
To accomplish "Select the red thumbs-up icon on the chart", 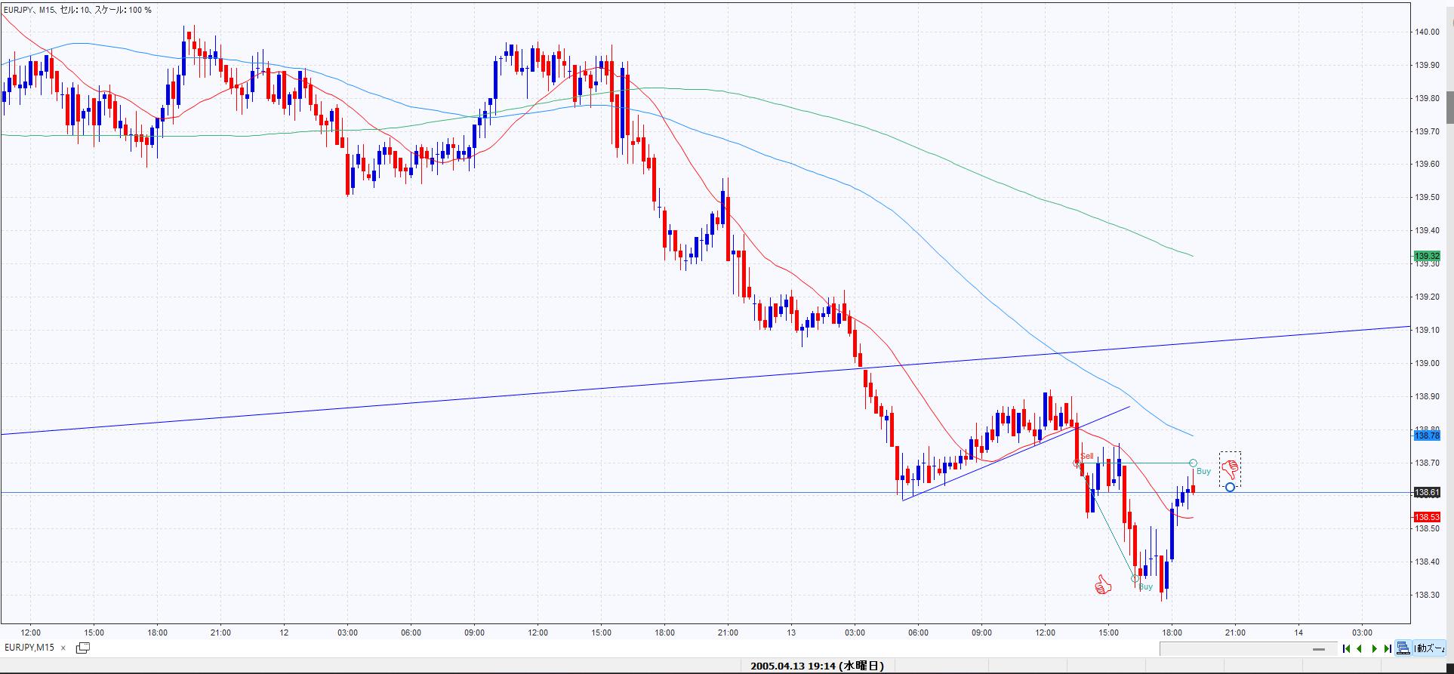I will [1103, 585].
